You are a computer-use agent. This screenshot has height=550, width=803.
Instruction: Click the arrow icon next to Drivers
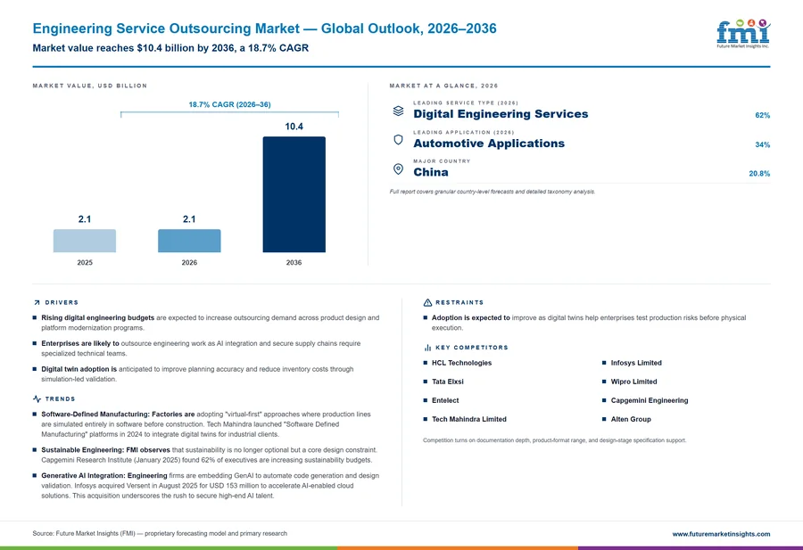tap(37, 303)
